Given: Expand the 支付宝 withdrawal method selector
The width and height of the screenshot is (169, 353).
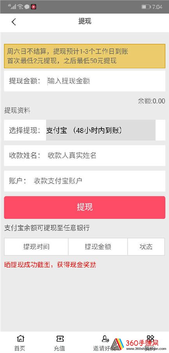Looking at the screenshot, I should click(x=101, y=130).
